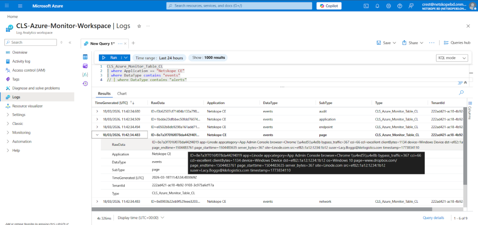Image resolution: width=478 pixels, height=225 pixels.
Task: Open the query history clock icon
Action: [85, 83]
